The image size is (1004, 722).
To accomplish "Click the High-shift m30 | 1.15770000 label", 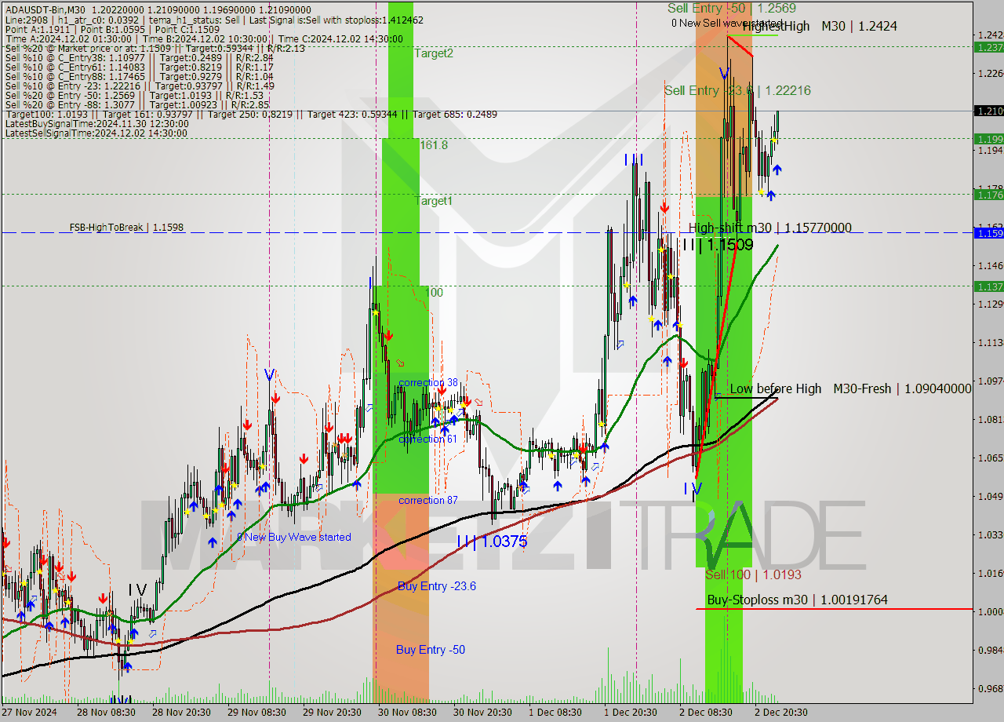I will point(770,228).
